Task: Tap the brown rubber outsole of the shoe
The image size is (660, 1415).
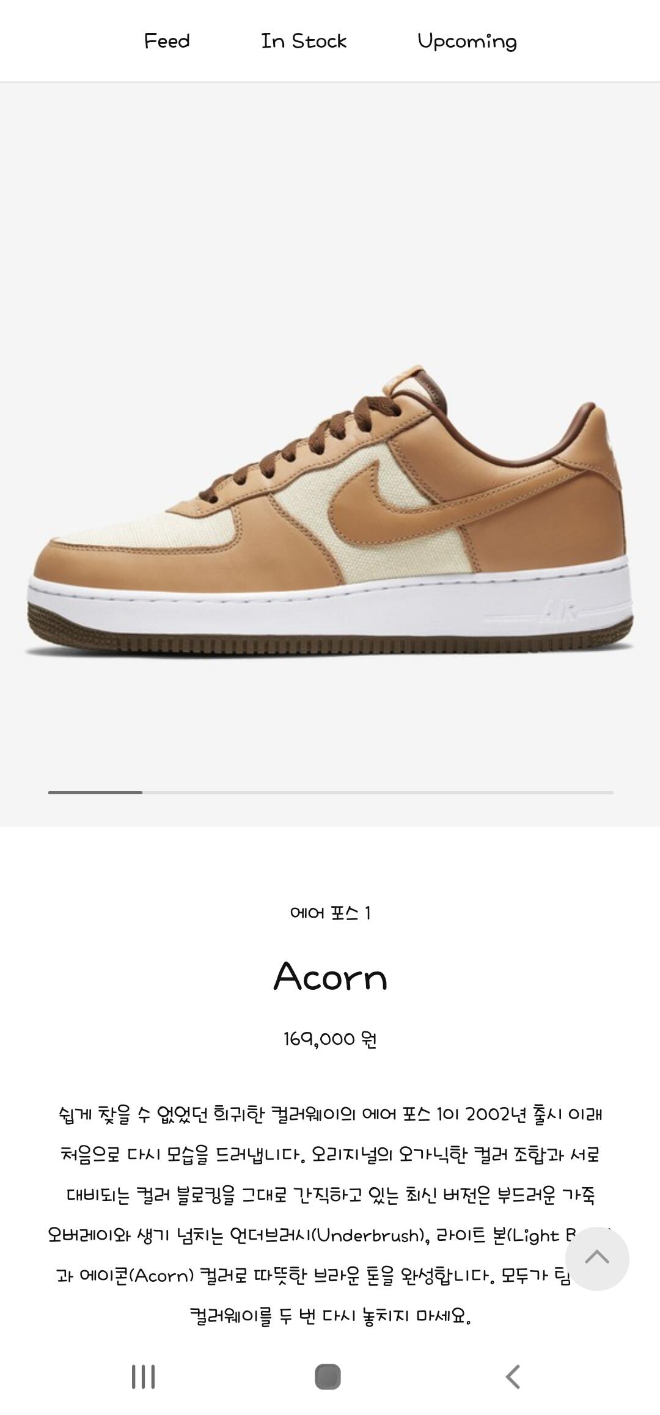Action: pyautogui.click(x=330, y=635)
